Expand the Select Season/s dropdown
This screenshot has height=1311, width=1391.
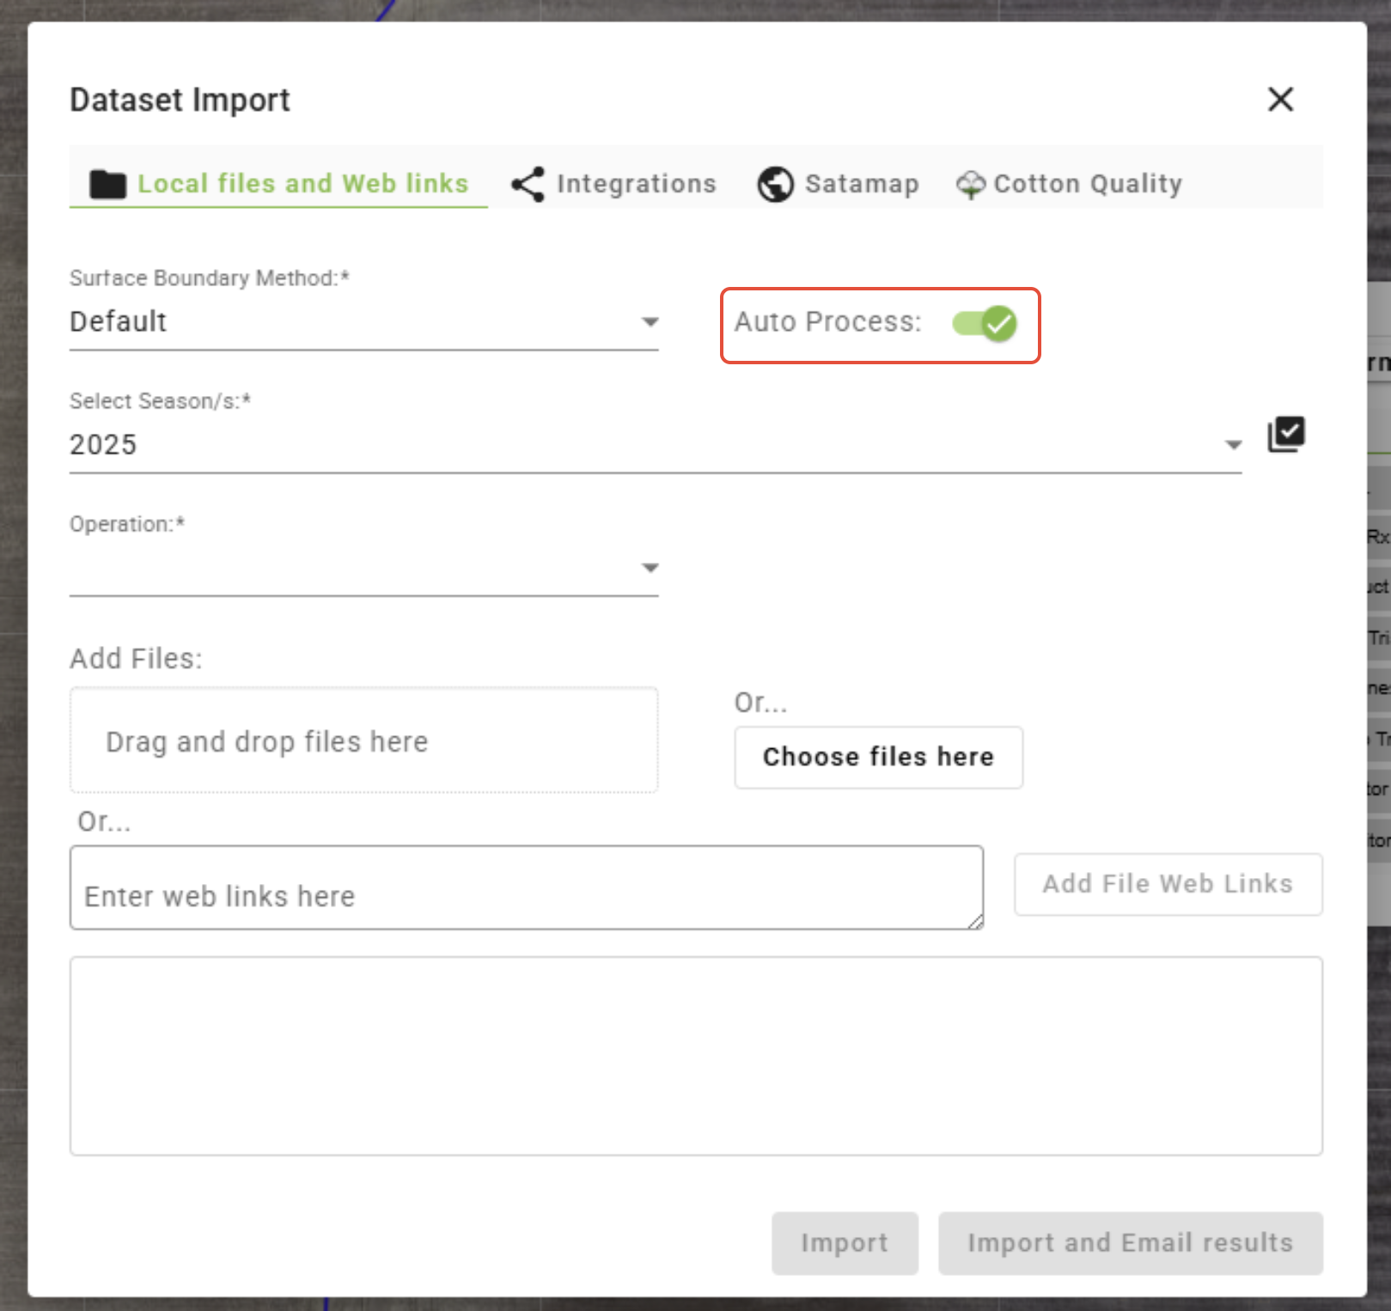tap(655, 445)
